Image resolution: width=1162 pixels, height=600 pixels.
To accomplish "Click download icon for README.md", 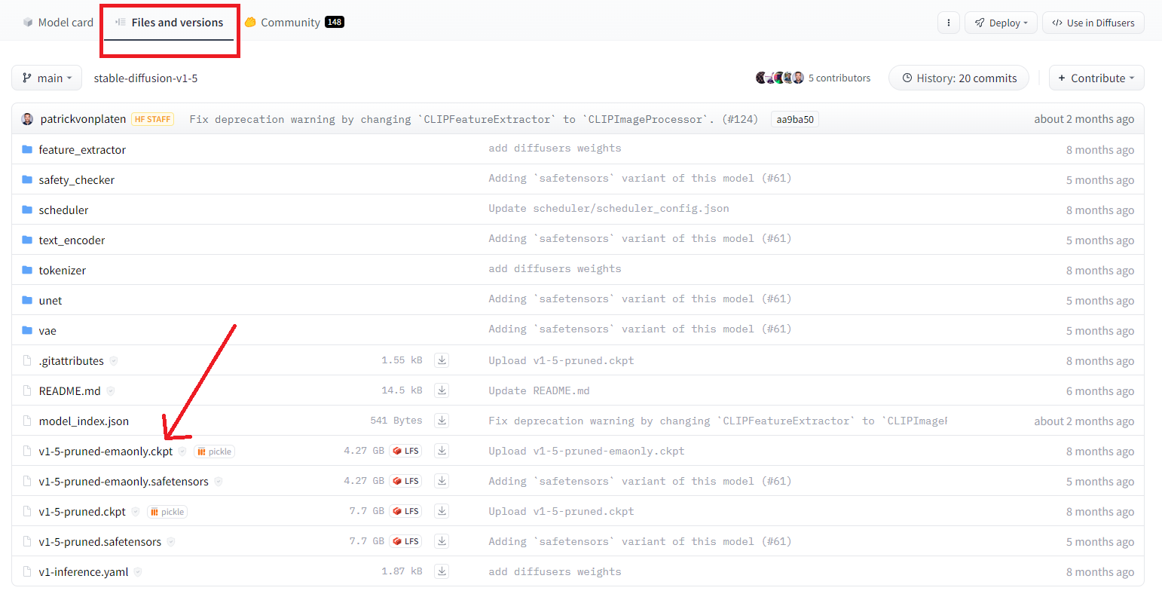I will 442,390.
